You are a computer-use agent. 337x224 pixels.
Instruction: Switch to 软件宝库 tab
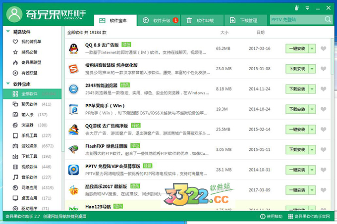tap(115, 21)
